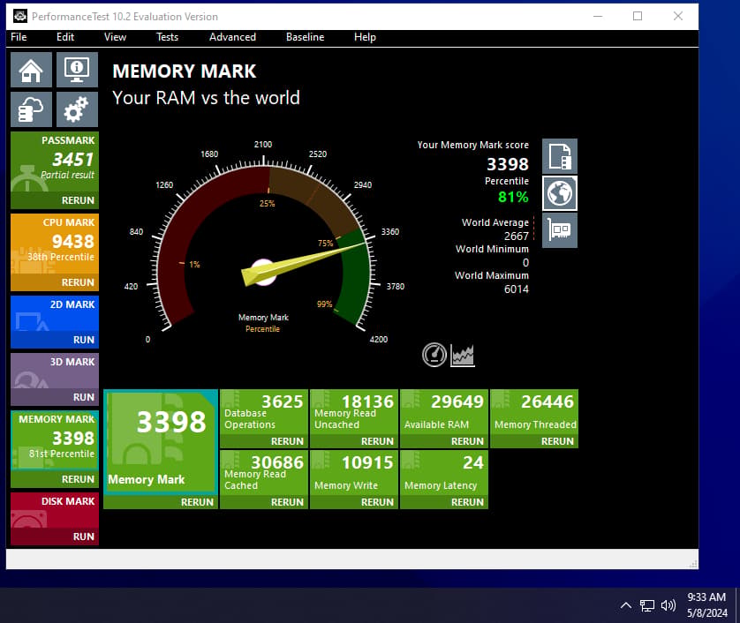Select the Memory Write 10915 tile

[354, 473]
